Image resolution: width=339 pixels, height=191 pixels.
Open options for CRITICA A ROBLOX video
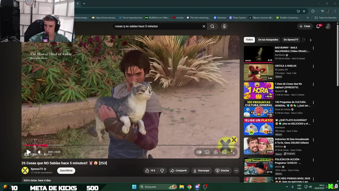click(x=313, y=66)
